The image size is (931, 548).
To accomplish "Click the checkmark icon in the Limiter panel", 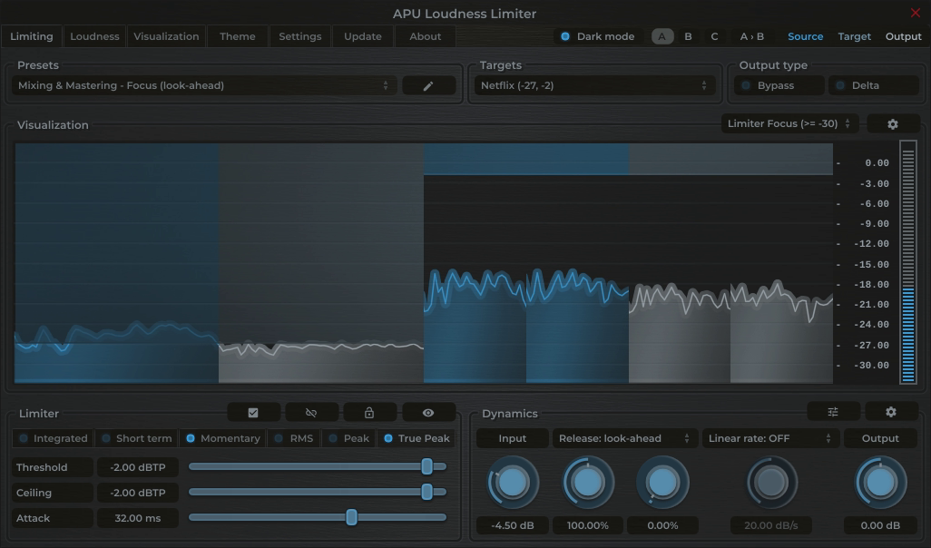I will click(253, 412).
